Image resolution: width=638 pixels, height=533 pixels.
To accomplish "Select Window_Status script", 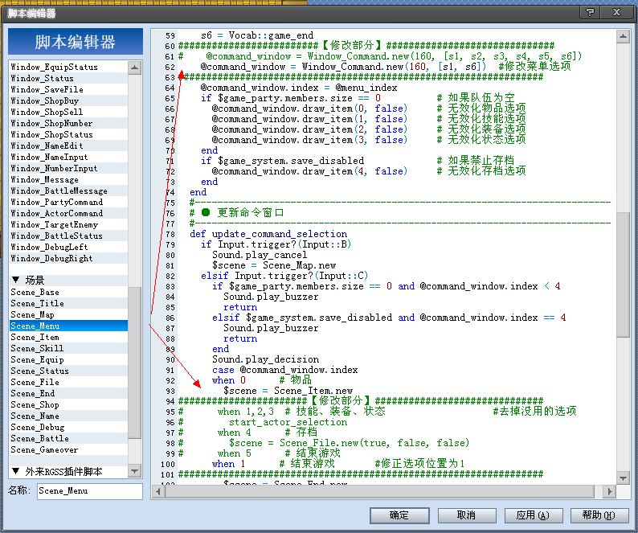I will coord(68,78).
